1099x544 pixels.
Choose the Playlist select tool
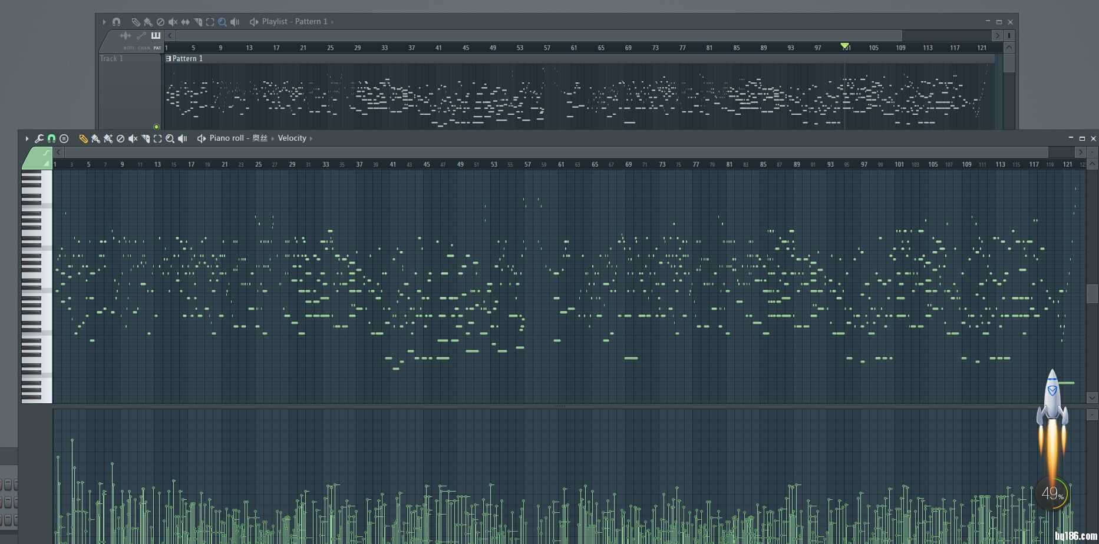(210, 22)
